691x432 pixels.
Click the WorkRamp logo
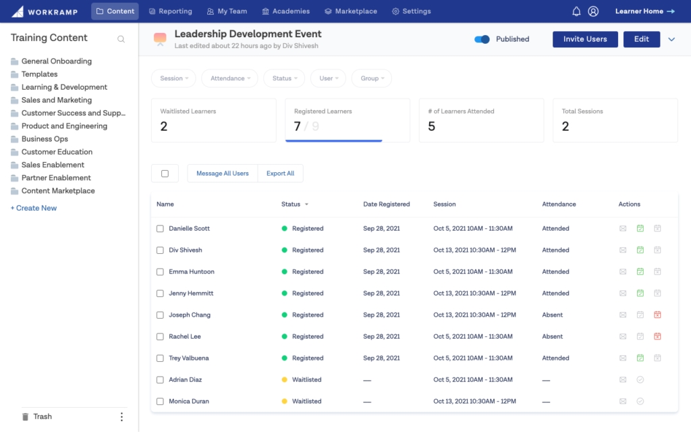pyautogui.click(x=45, y=11)
